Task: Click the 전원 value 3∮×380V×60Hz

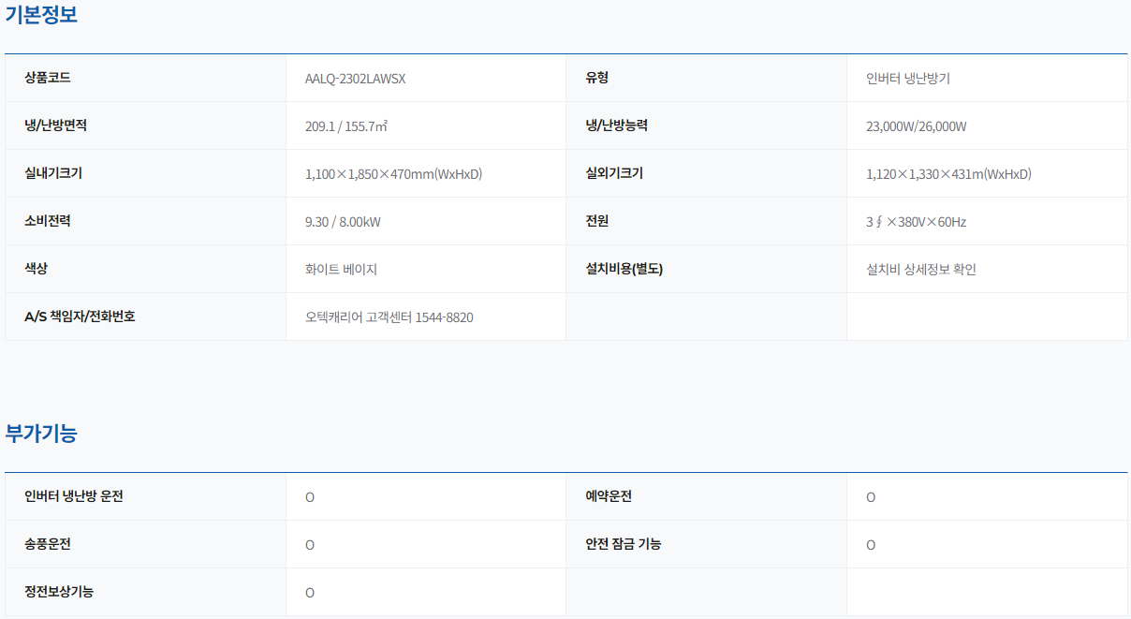Action: click(916, 222)
